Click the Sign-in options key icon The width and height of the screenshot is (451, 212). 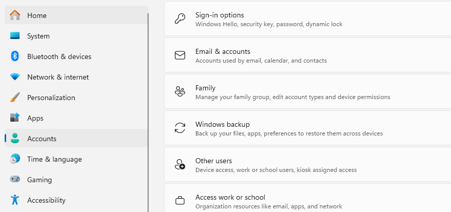pyautogui.click(x=180, y=19)
